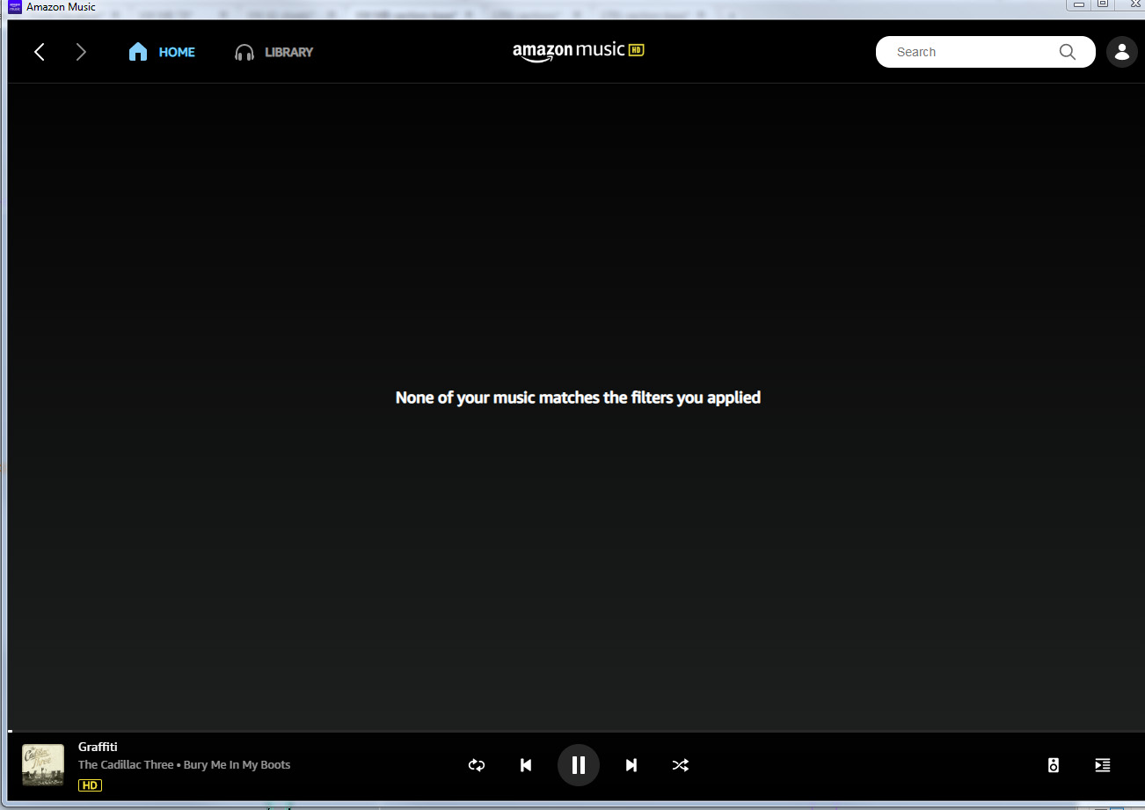Switch to the HOME tab
This screenshot has height=810, width=1145.
click(175, 52)
